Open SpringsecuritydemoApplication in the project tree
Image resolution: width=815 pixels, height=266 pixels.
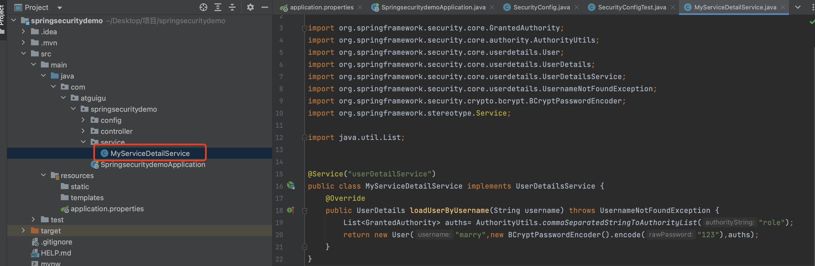(x=153, y=165)
